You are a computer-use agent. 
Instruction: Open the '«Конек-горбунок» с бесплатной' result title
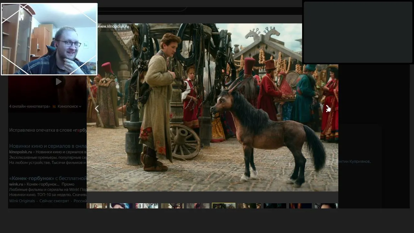pyautogui.click(x=48, y=178)
